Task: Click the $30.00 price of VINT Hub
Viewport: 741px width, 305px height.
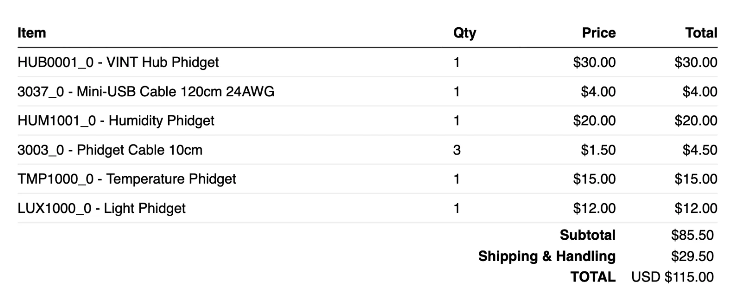Action: (x=594, y=62)
